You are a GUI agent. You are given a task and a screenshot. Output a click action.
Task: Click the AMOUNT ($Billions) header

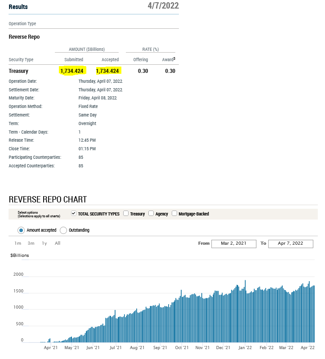pyautogui.click(x=87, y=49)
